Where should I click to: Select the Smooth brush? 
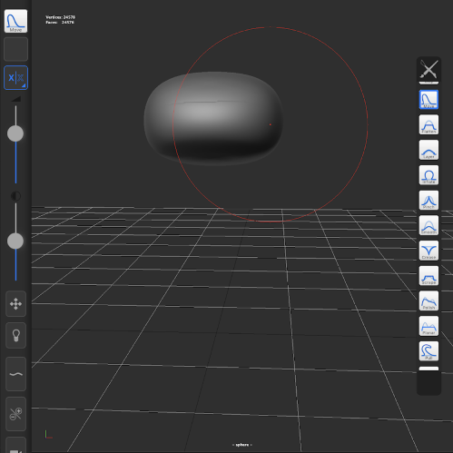(x=428, y=225)
